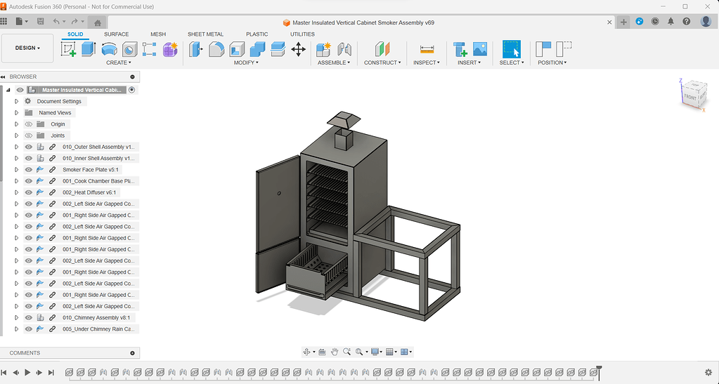Switch to the SURFACE tab

(x=117, y=34)
